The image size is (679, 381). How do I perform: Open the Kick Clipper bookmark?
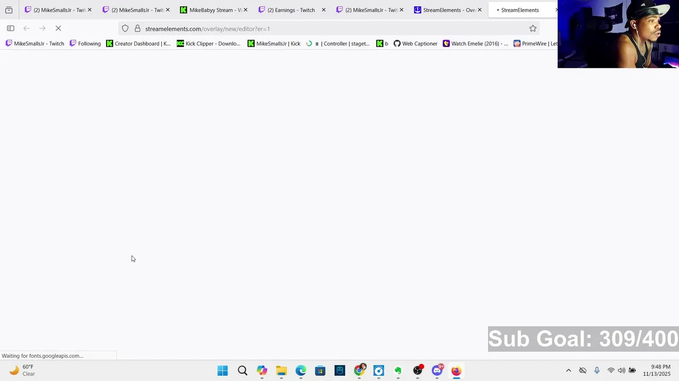coord(208,43)
